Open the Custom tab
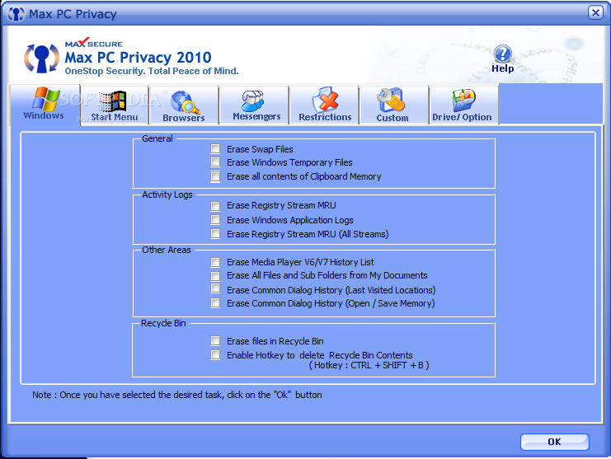The height and width of the screenshot is (459, 611). [394, 105]
